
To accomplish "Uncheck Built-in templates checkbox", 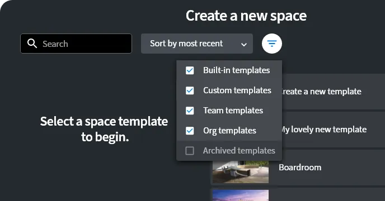I will click(x=190, y=70).
